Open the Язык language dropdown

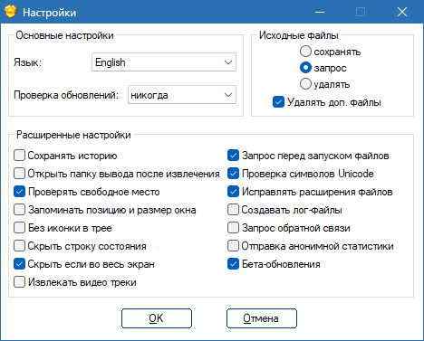pos(164,62)
